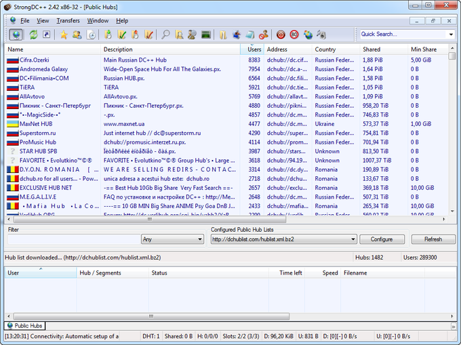The image size is (461, 345).
Task: Open Finished Downloads folder with green check
Action: point(121,35)
